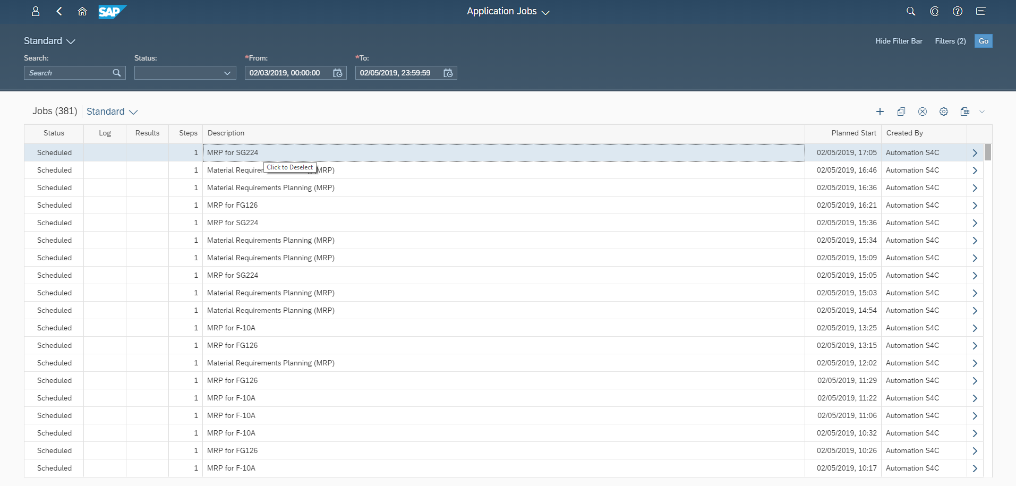The width and height of the screenshot is (1016, 486).
Task: Select MRP for F-10A row at 10:32
Action: (x=503, y=433)
